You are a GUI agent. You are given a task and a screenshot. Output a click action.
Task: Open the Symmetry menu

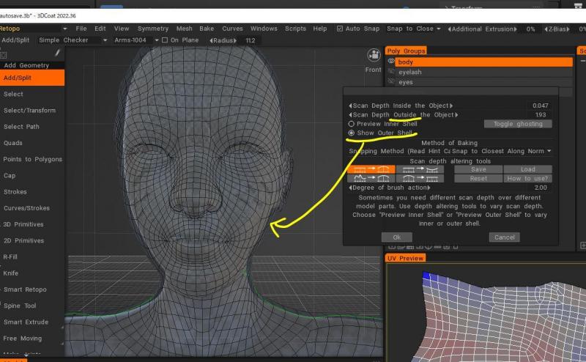coord(152,29)
